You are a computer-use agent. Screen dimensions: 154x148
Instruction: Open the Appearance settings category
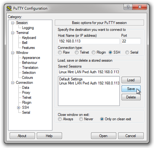[31, 58]
